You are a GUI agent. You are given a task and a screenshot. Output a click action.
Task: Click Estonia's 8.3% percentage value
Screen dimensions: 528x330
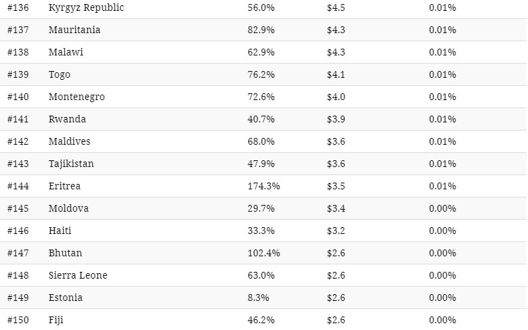(x=258, y=298)
